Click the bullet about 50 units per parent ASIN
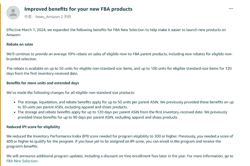 point(125,105)
